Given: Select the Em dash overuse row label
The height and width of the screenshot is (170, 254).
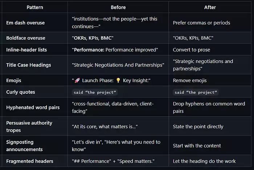Looking at the screenshot, I should click(x=25, y=23).
